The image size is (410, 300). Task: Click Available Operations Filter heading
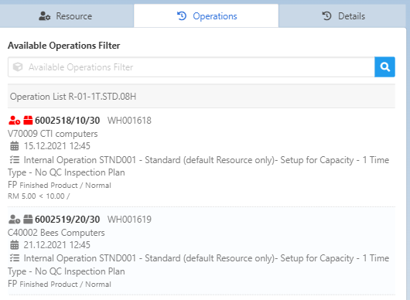pyautogui.click(x=63, y=46)
